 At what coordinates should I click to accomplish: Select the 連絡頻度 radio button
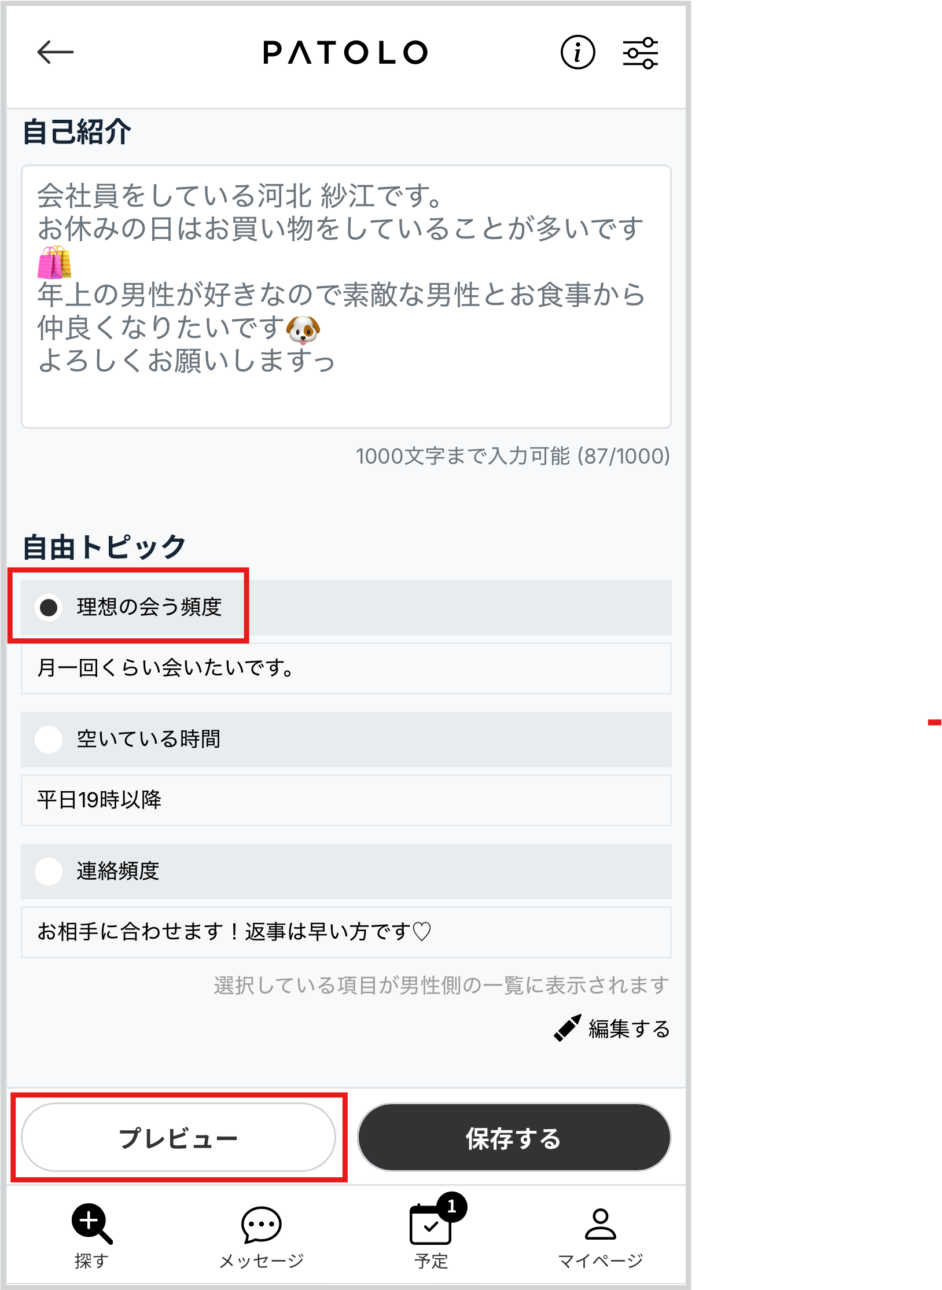49,871
